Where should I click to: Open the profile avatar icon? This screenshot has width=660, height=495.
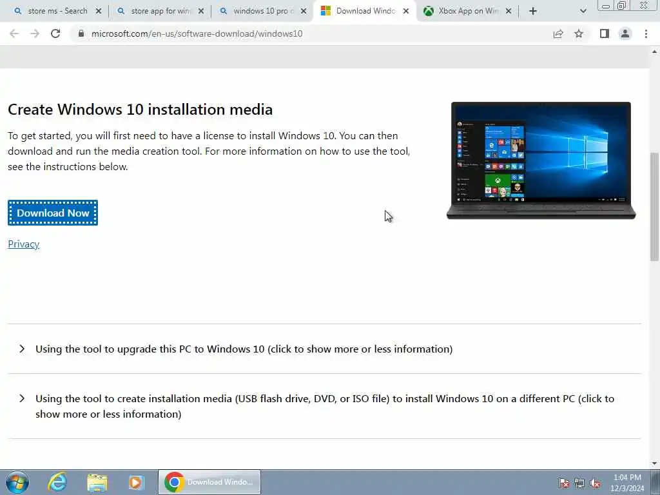tap(625, 34)
